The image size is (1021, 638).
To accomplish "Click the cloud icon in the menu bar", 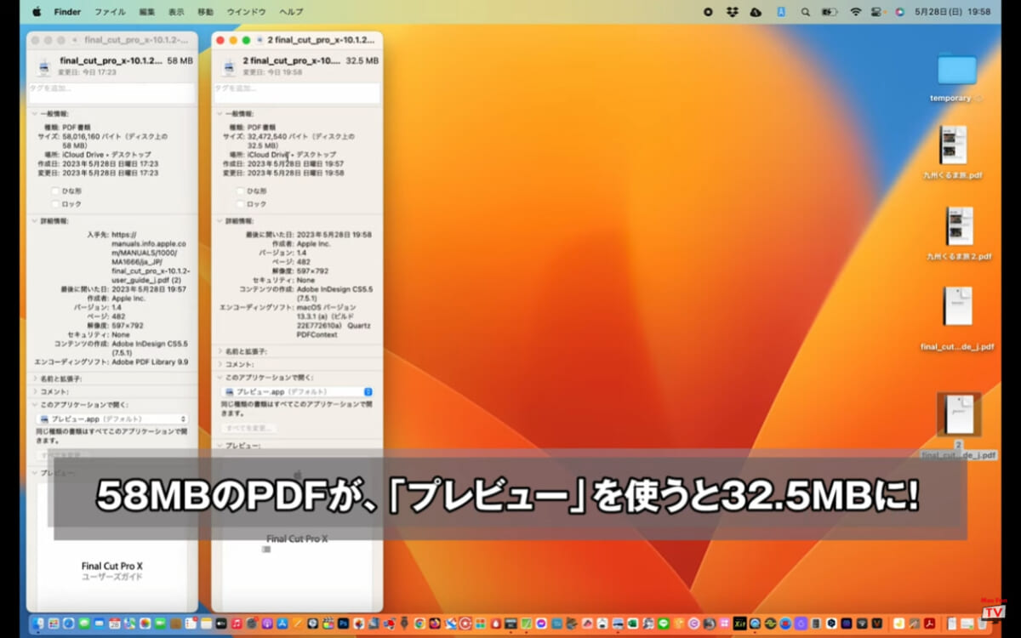I will [756, 12].
